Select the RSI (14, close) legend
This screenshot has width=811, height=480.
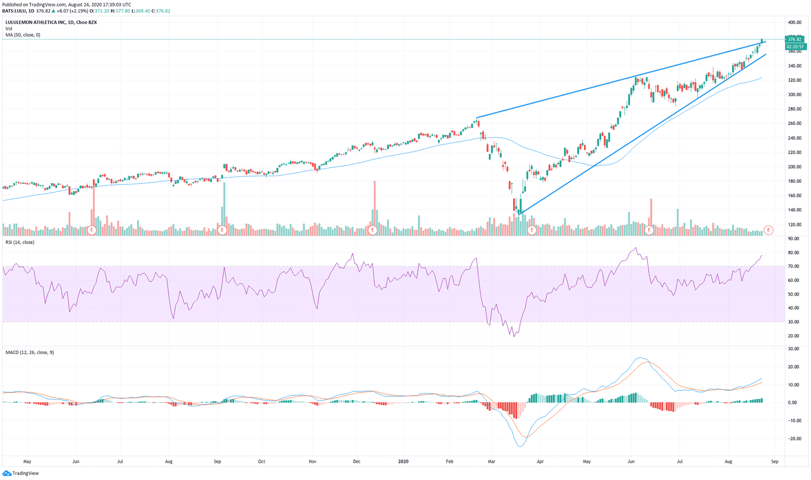pos(20,242)
